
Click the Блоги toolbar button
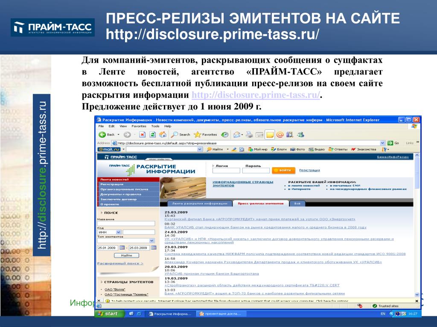(x=279, y=149)
